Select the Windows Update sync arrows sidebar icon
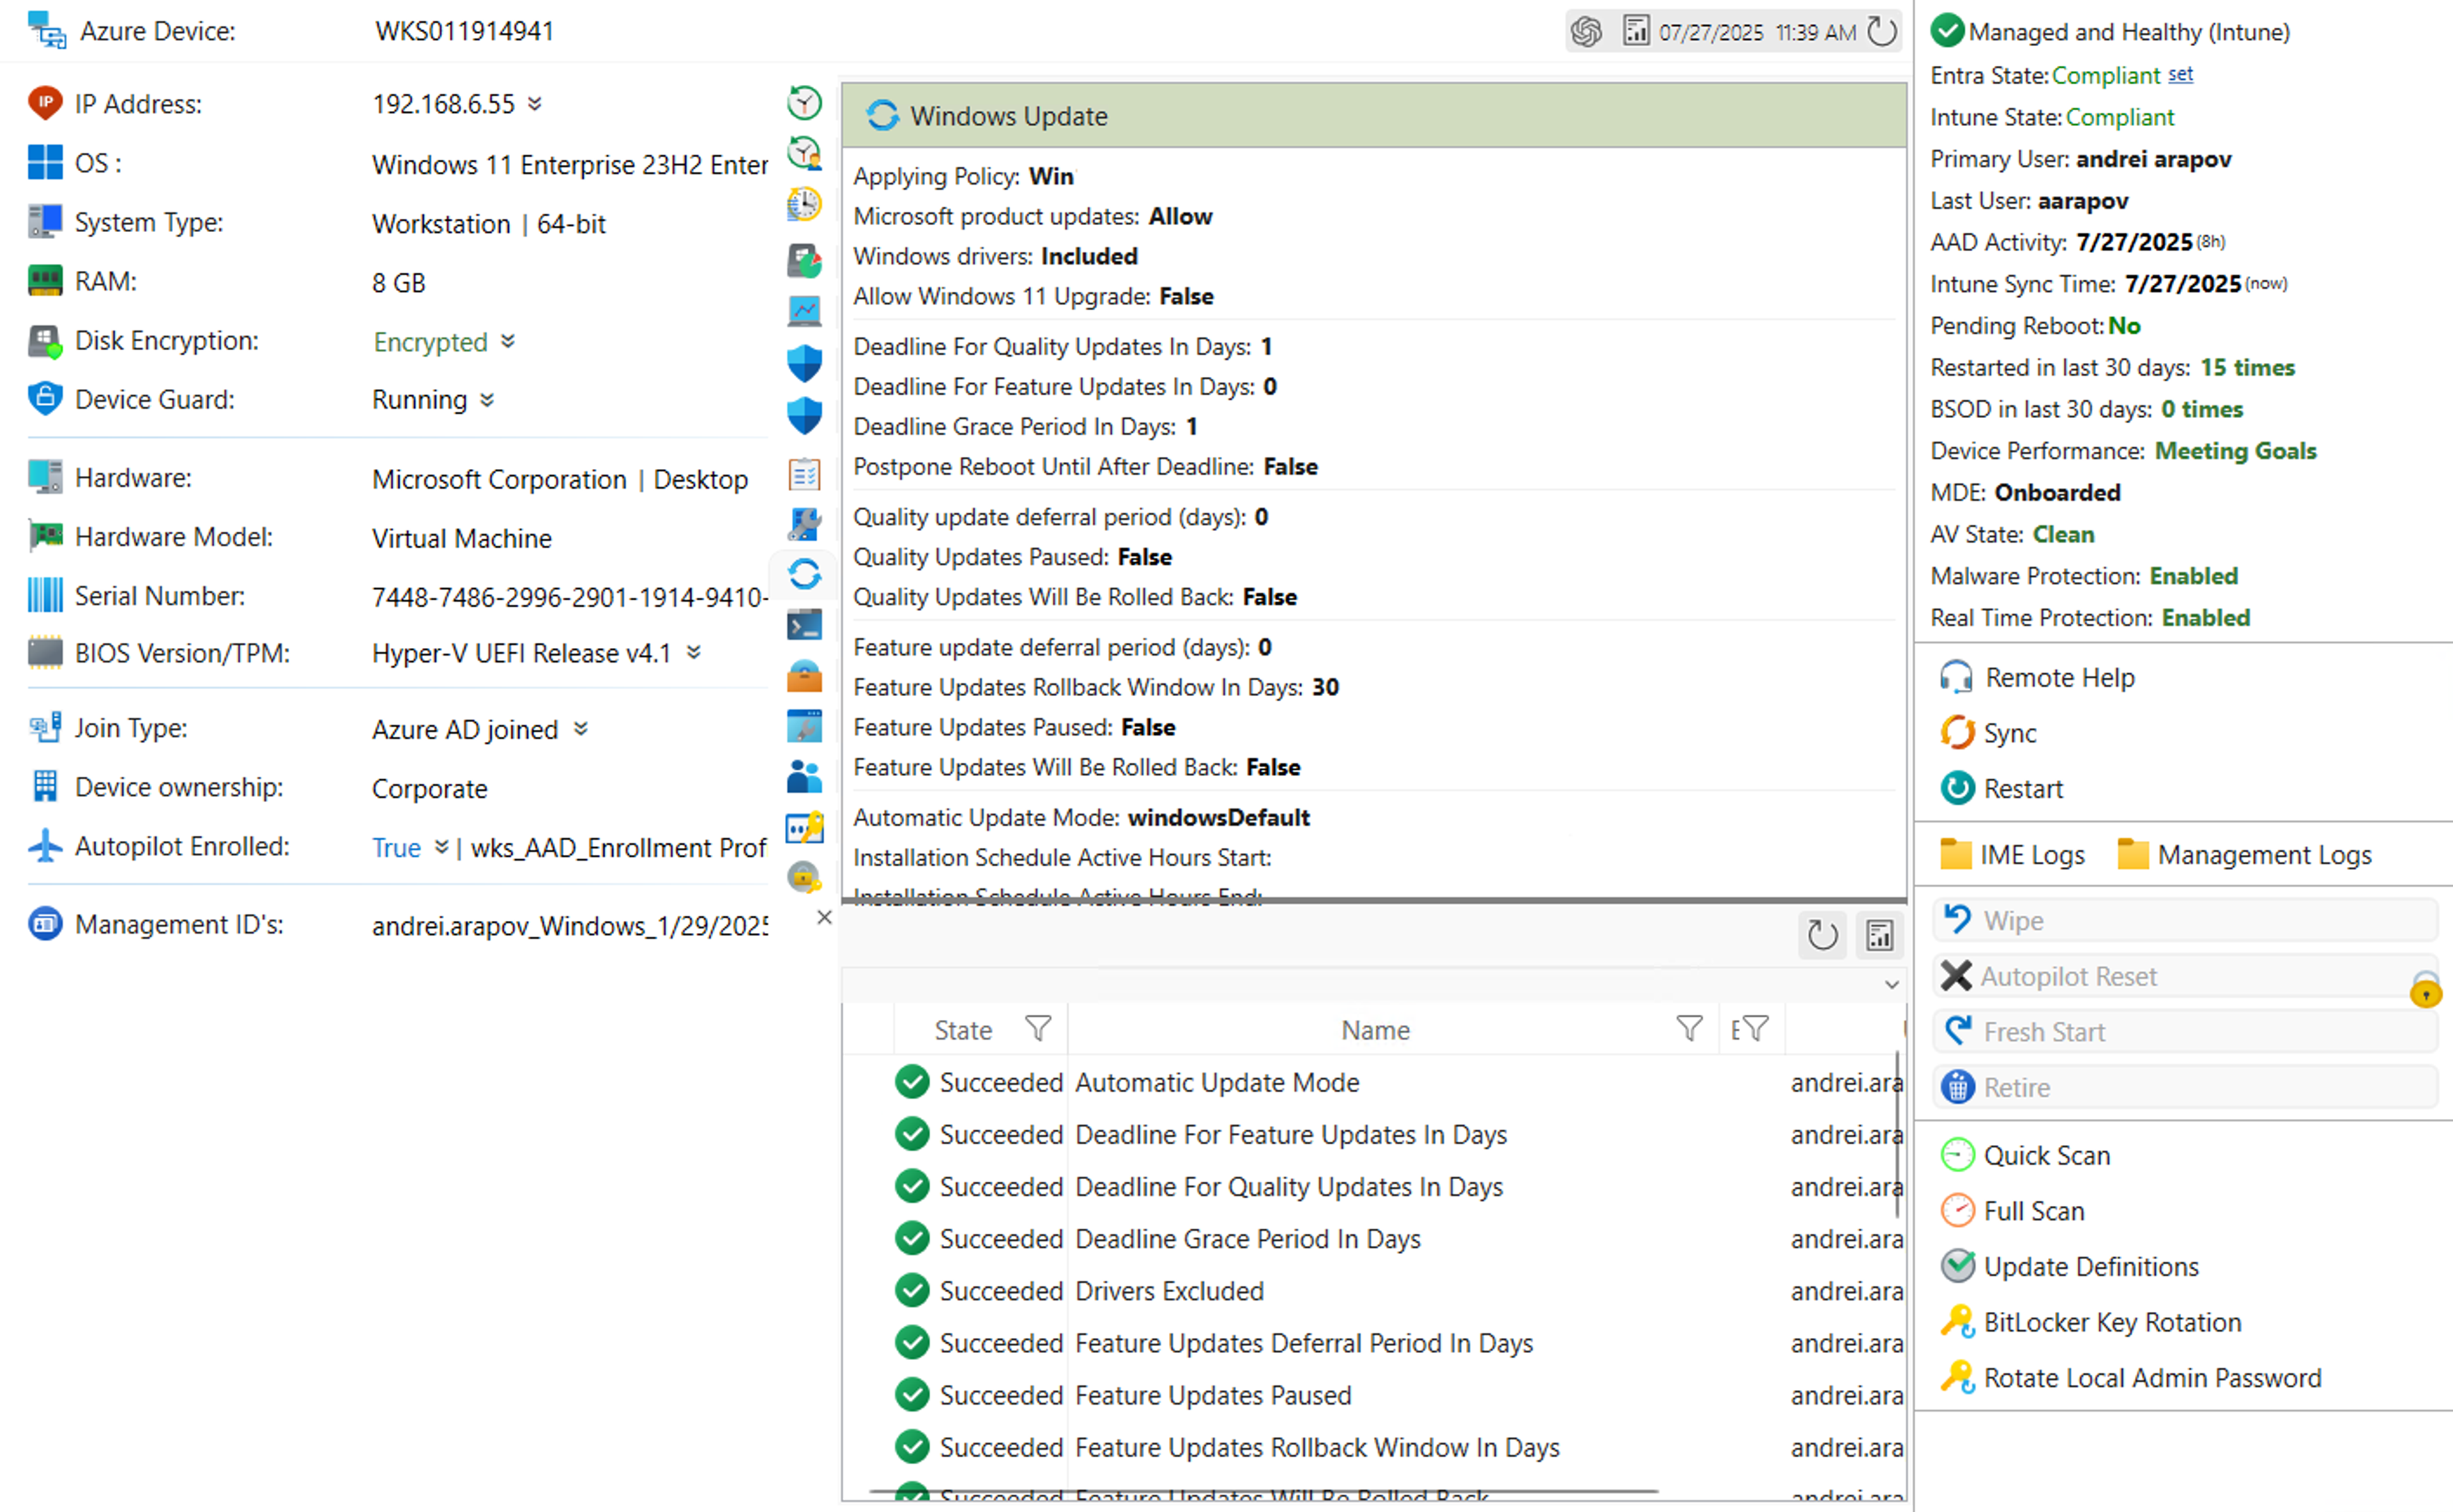Viewport: 2453px width, 1512px height. click(804, 574)
